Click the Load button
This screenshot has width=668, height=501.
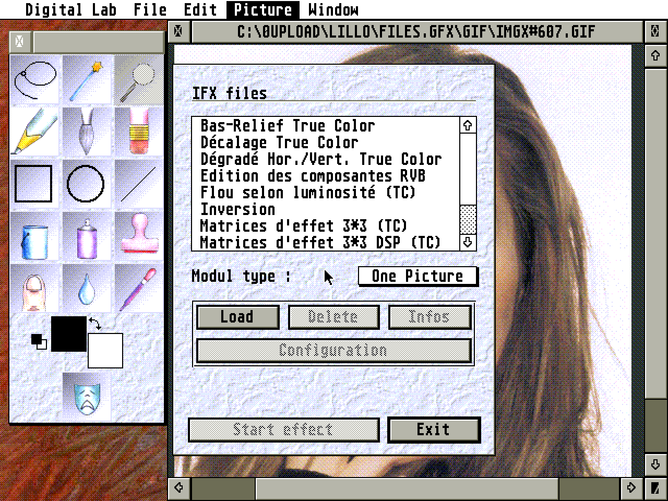coord(237,317)
